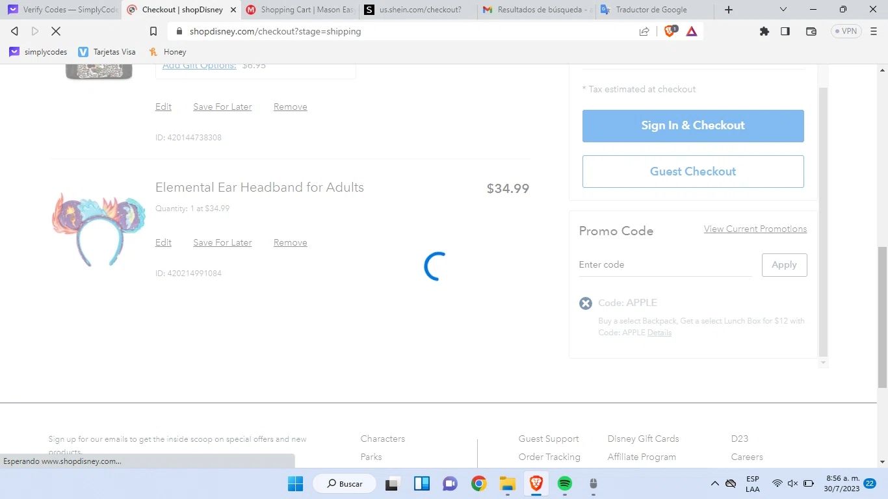Screen dimensions: 888x499
Task: Open the Brave Wallet icon
Action: point(811,31)
